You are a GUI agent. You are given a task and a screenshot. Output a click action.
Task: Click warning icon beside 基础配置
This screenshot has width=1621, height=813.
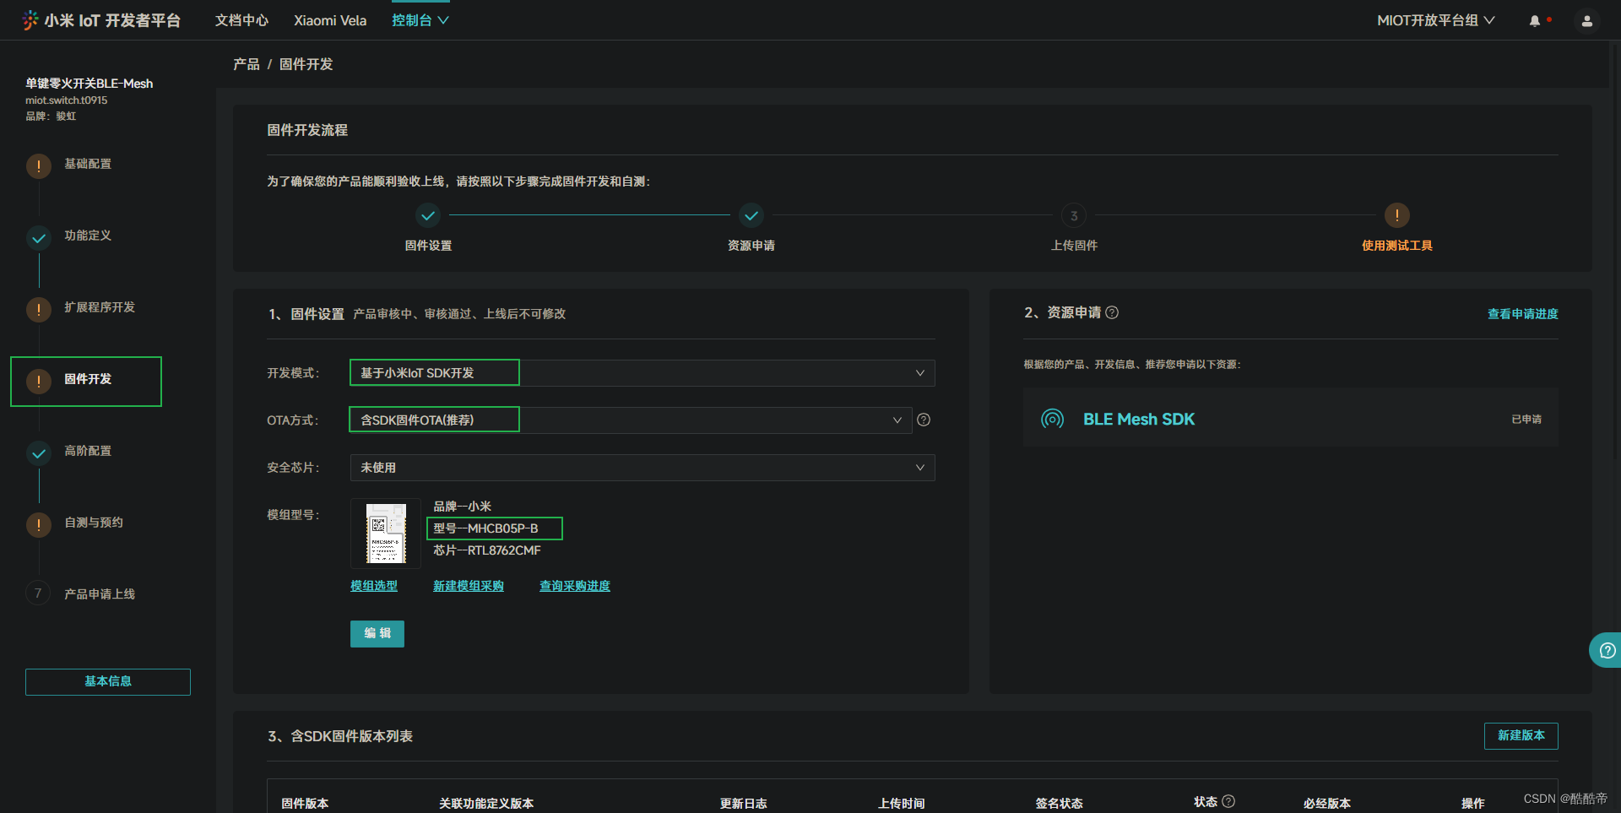pos(39,166)
